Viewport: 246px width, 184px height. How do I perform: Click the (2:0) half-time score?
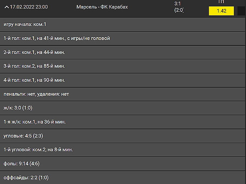coord(179,10)
